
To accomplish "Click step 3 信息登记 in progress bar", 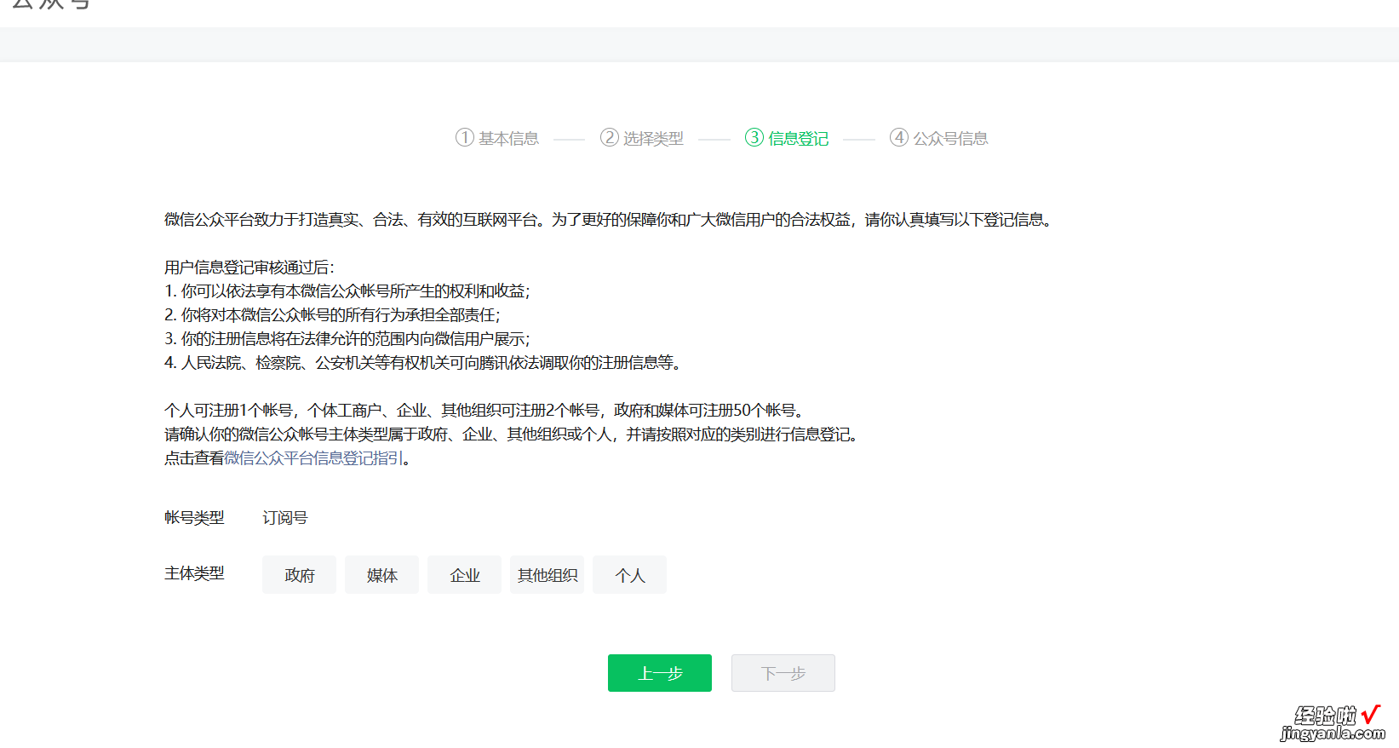I will pyautogui.click(x=787, y=138).
